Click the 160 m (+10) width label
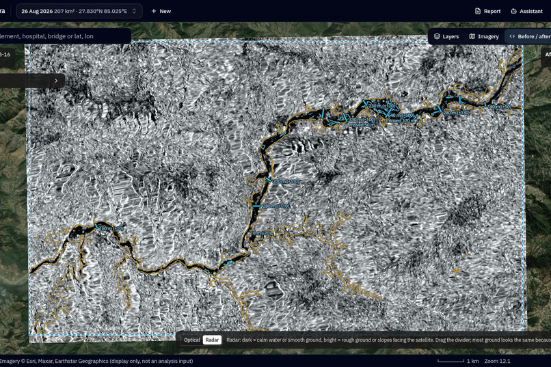551x367 pixels. [x=111, y=229]
